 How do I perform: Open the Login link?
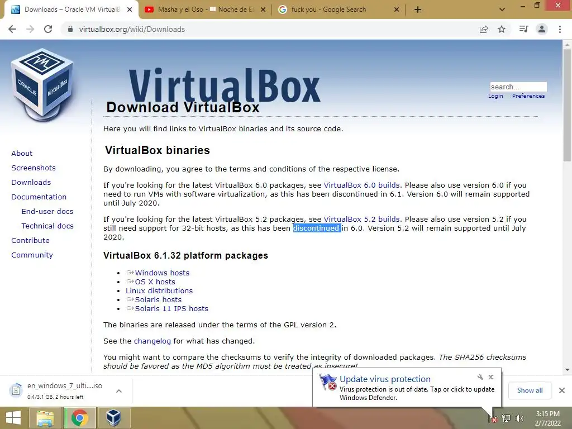495,96
